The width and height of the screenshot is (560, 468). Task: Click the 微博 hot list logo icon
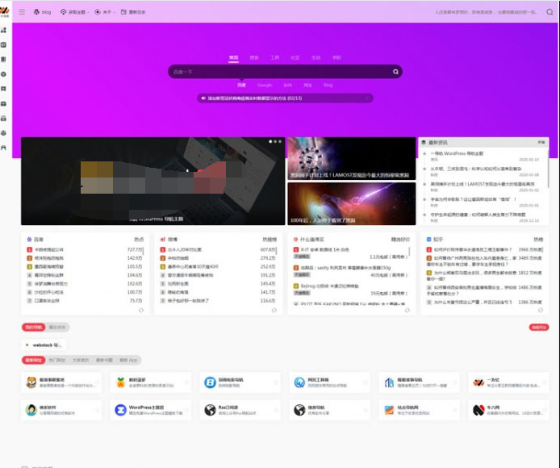point(163,239)
